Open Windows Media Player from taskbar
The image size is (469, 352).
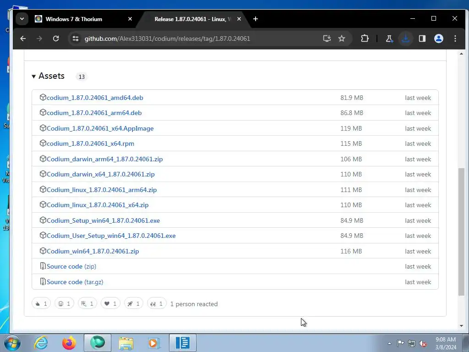click(x=154, y=343)
